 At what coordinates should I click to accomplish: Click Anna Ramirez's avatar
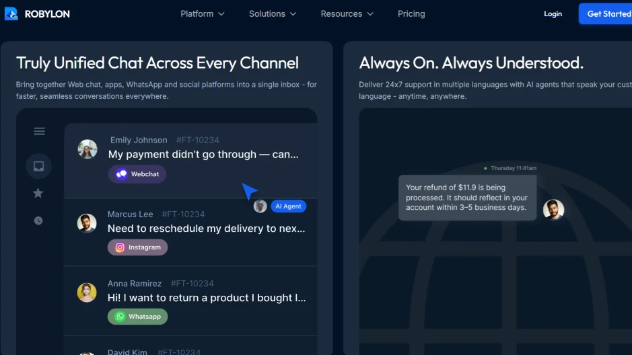[87, 292]
